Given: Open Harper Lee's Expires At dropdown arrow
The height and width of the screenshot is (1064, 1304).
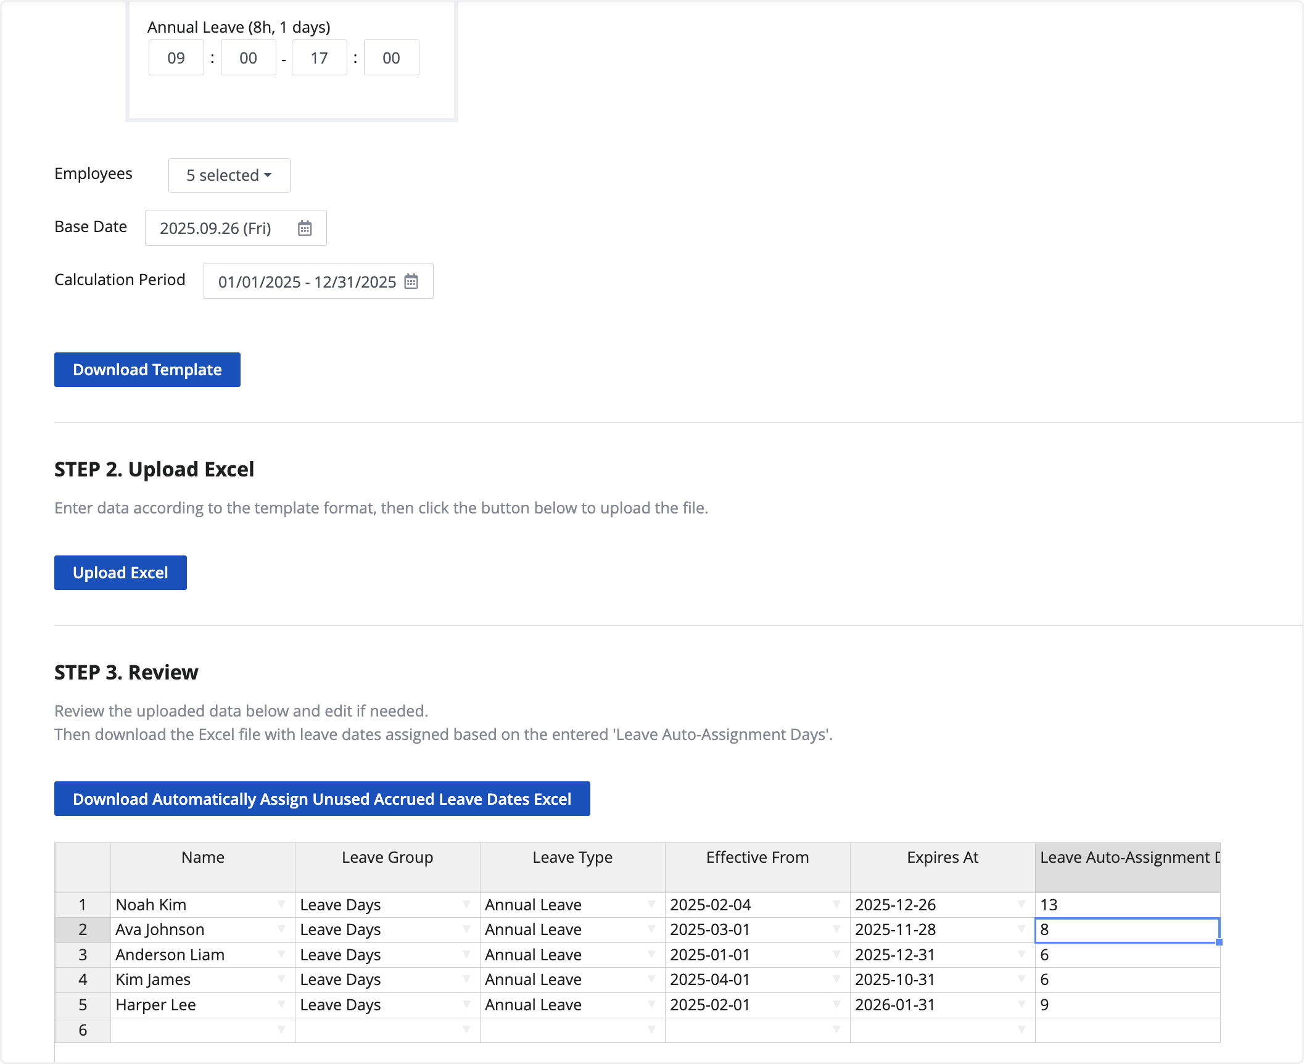Looking at the screenshot, I should (x=1021, y=1005).
